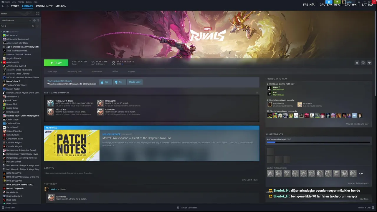The height and width of the screenshot is (212, 377).
Task: Open RobloXBoi8's avatar
Action: tap(269, 104)
